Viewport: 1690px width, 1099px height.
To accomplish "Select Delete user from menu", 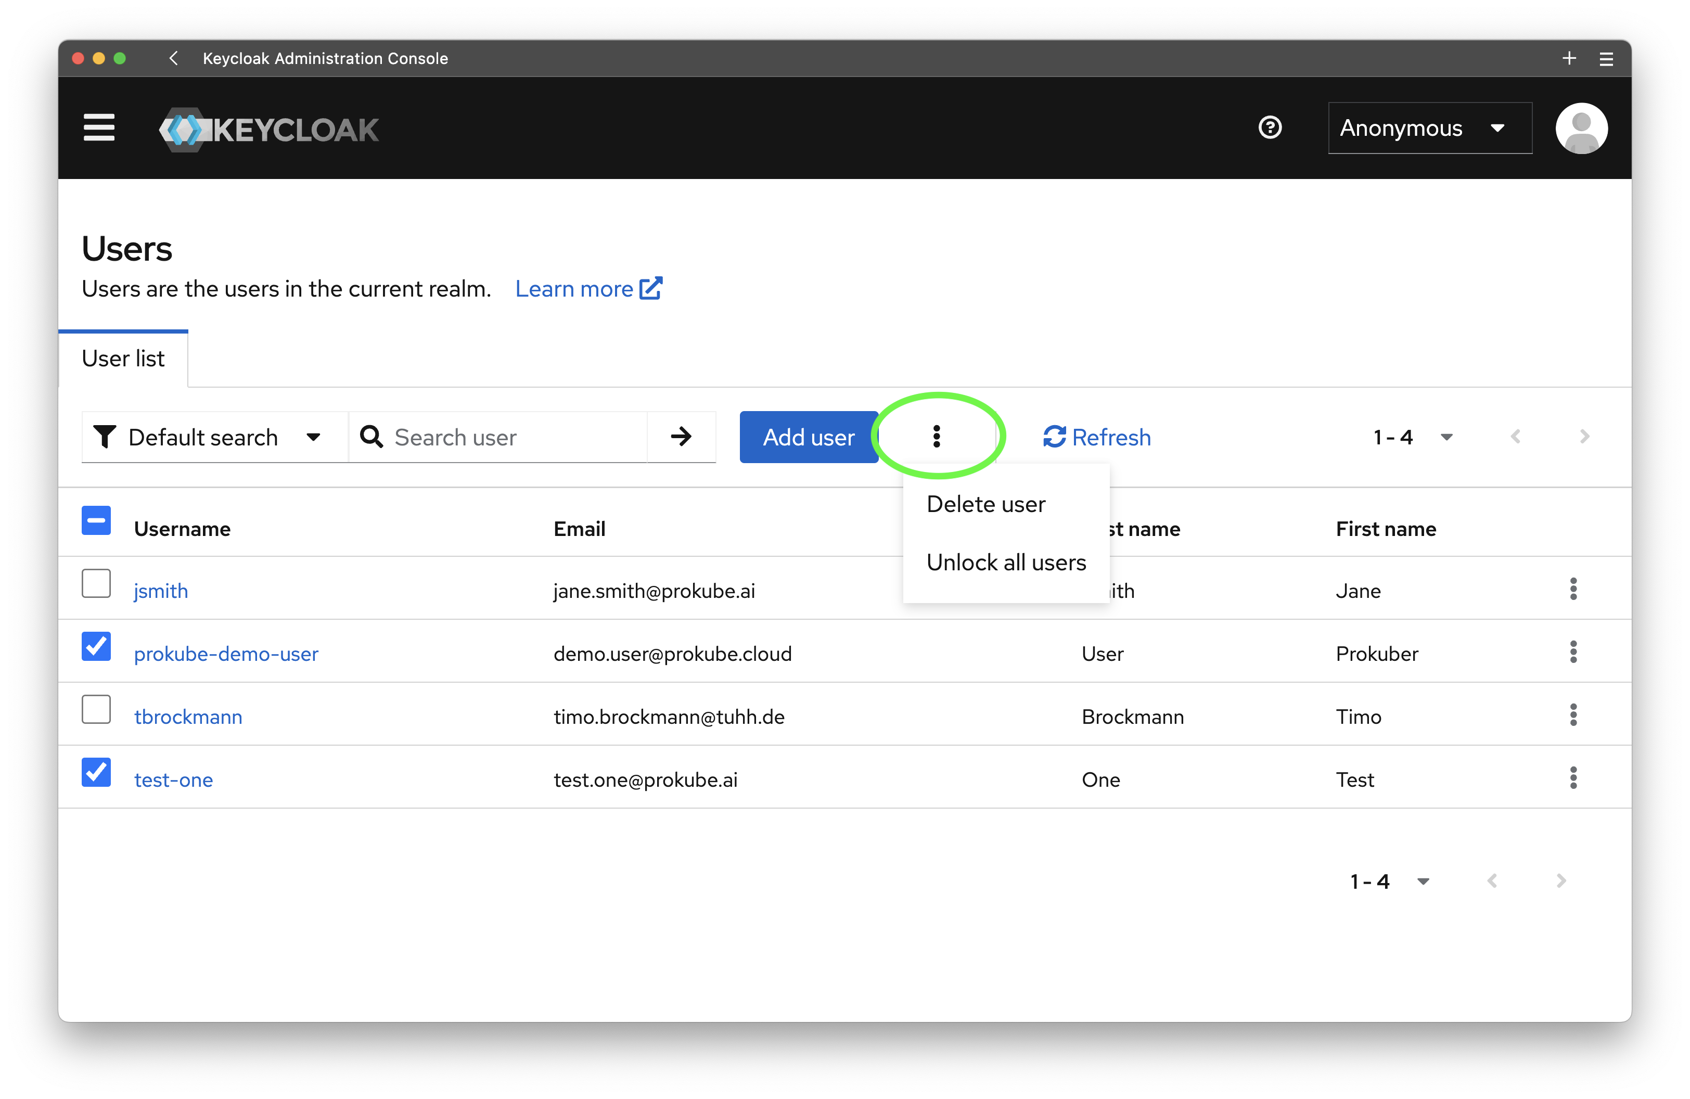I will (985, 504).
